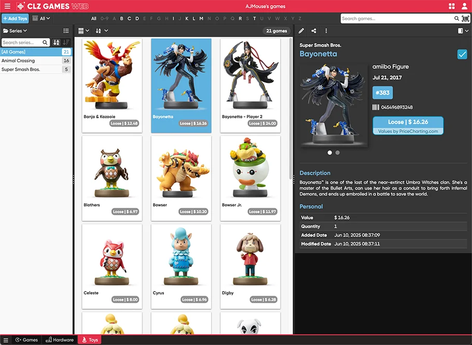Open the barcode scanner search
Screen dimensions: 472x345
coord(465,18)
